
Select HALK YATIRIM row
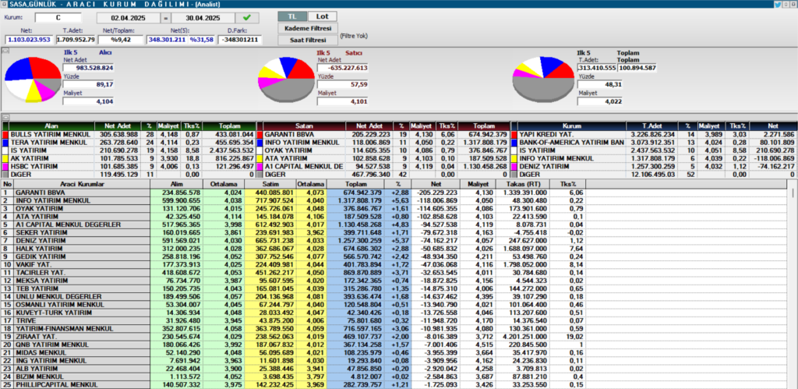294,249
